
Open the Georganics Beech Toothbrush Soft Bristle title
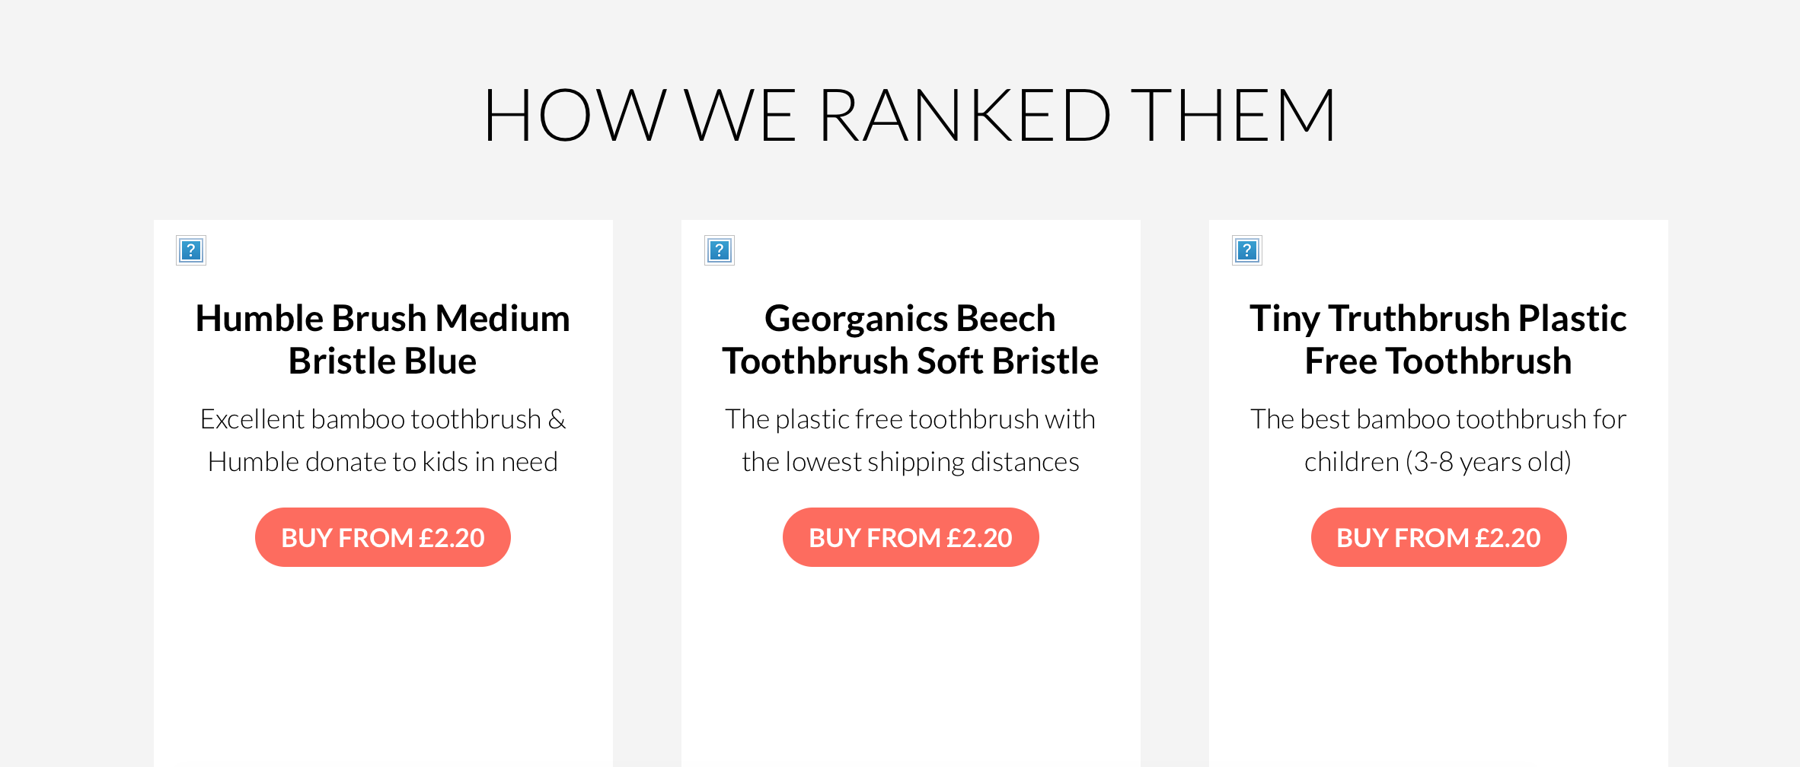pyautogui.click(x=910, y=339)
